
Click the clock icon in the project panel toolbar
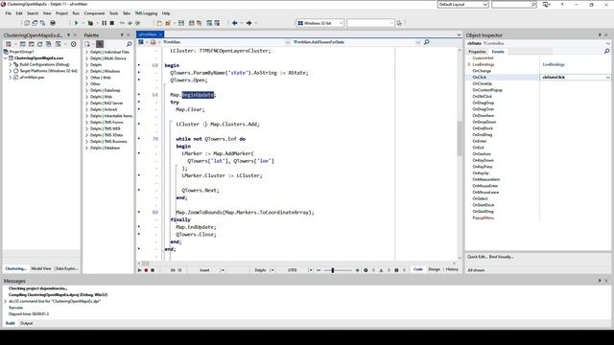pyautogui.click(x=73, y=44)
